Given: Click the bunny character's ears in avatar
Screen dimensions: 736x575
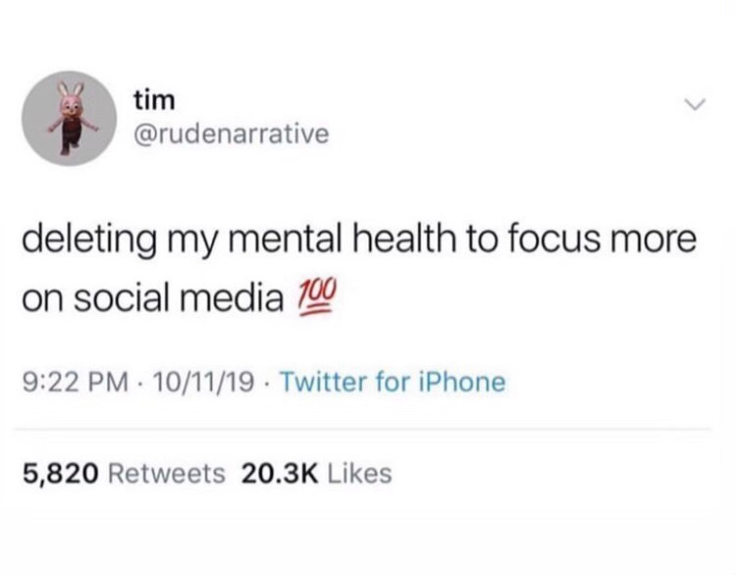Looking at the screenshot, I should pyautogui.click(x=71, y=89).
